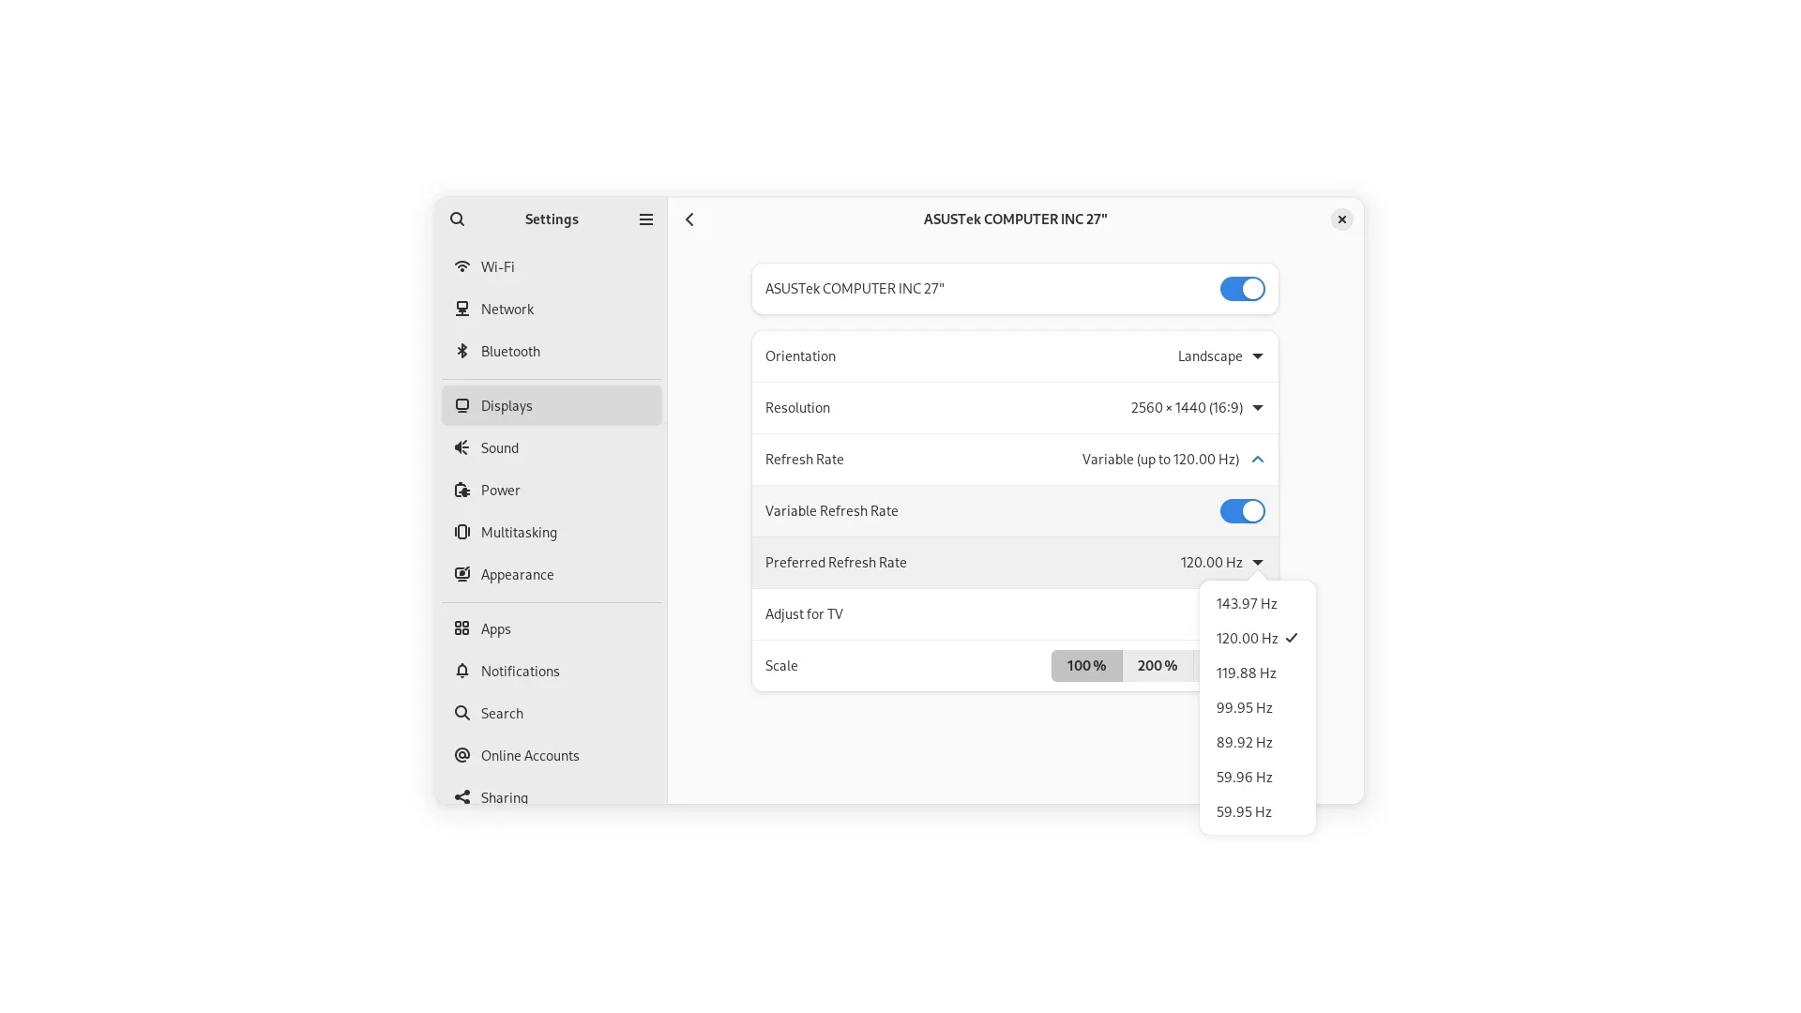The height and width of the screenshot is (1013, 1801).
Task: Select the Wi-Fi icon in sidebar
Action: 462,267
